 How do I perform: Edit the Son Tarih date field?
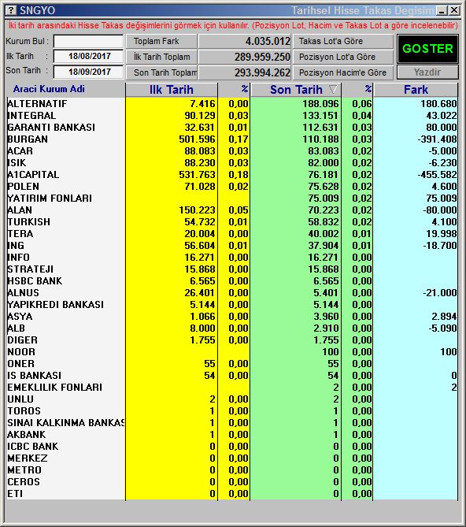(x=89, y=72)
